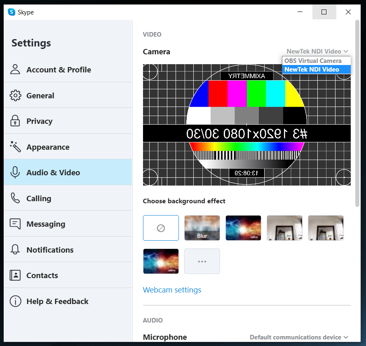Maximize the Skype window
The width and height of the screenshot is (366, 346).
[x=324, y=12]
